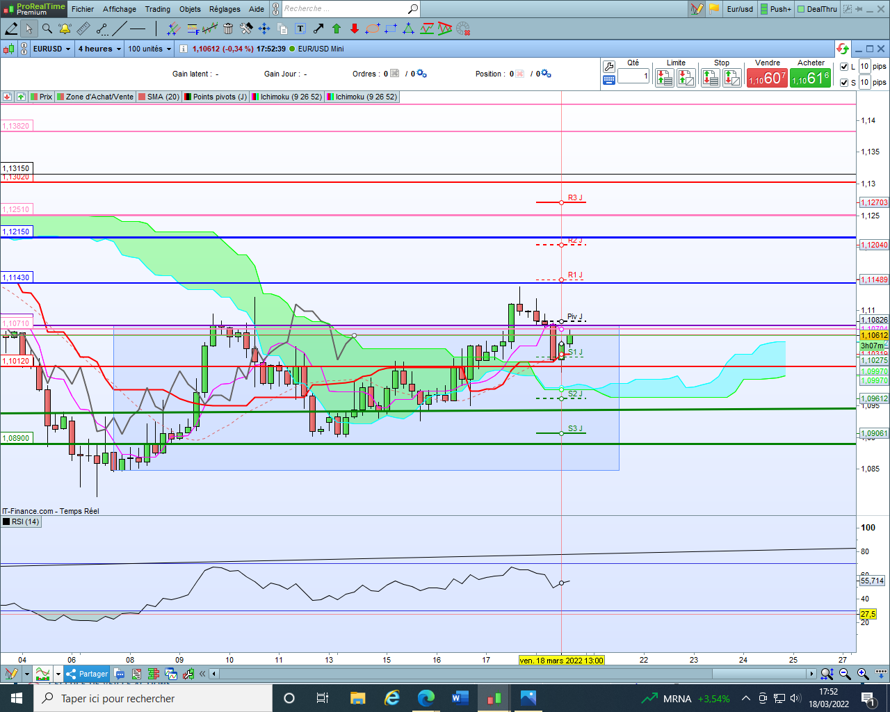The image size is (890, 712).
Task: Select the text annotation tool
Action: (x=300, y=29)
